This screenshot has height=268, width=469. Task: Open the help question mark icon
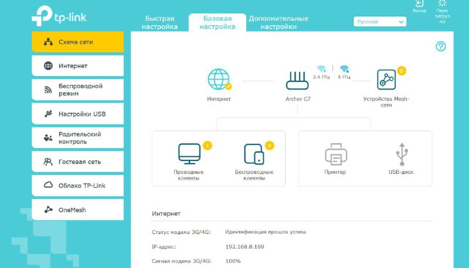(x=441, y=46)
